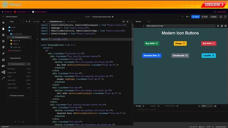Switch to the Tests tab
The image size is (228, 128).
[149, 22]
